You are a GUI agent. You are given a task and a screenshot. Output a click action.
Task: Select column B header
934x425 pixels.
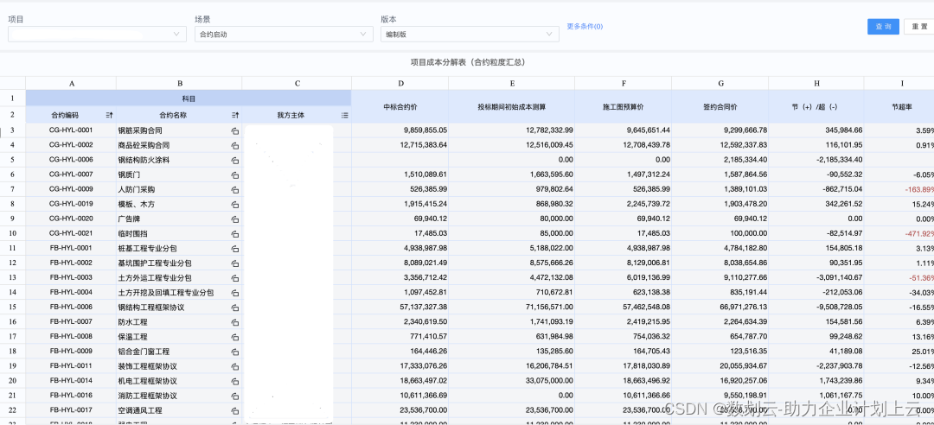179,84
